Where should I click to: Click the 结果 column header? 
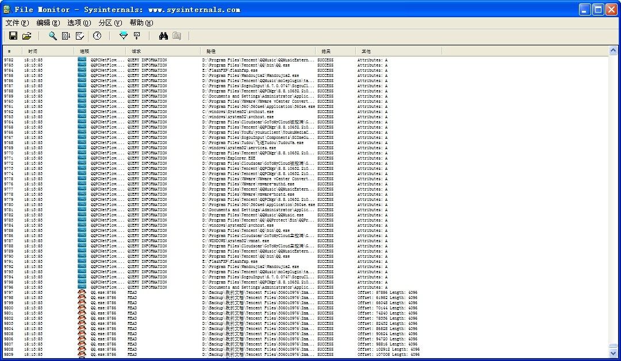(336, 52)
